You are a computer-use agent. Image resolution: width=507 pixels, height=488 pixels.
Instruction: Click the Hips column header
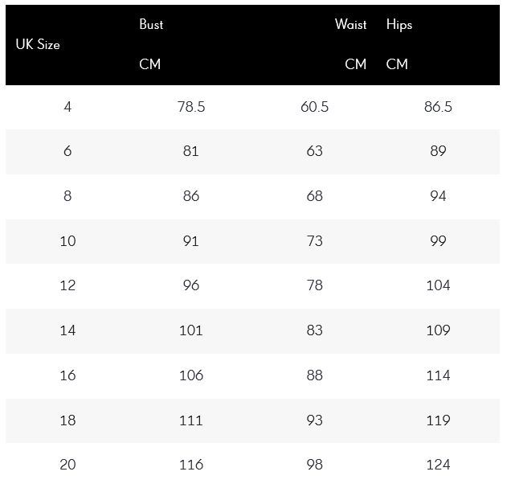pos(399,25)
